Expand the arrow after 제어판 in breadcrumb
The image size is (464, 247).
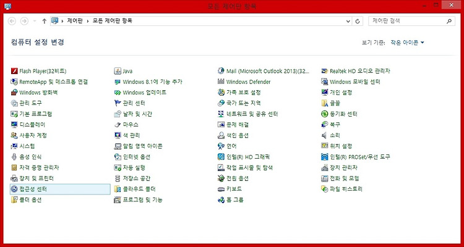[x=88, y=21]
